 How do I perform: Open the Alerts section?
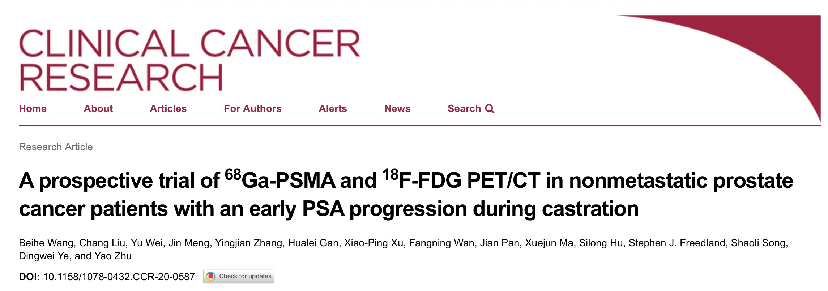click(333, 109)
